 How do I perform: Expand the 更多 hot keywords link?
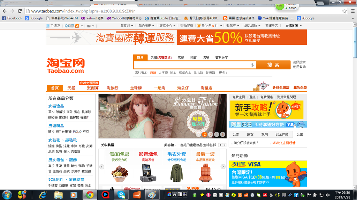pyautogui.click(x=223, y=73)
